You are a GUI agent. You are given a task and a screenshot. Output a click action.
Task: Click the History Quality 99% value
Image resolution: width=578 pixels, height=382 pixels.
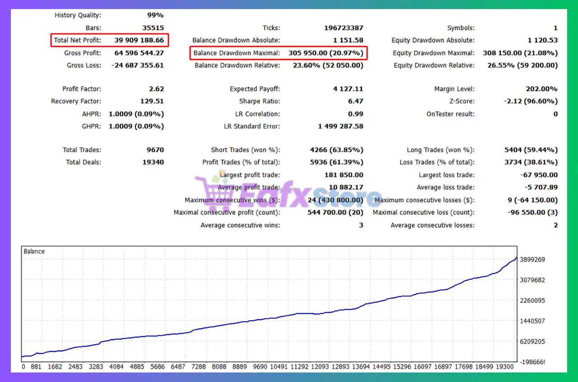pos(155,15)
